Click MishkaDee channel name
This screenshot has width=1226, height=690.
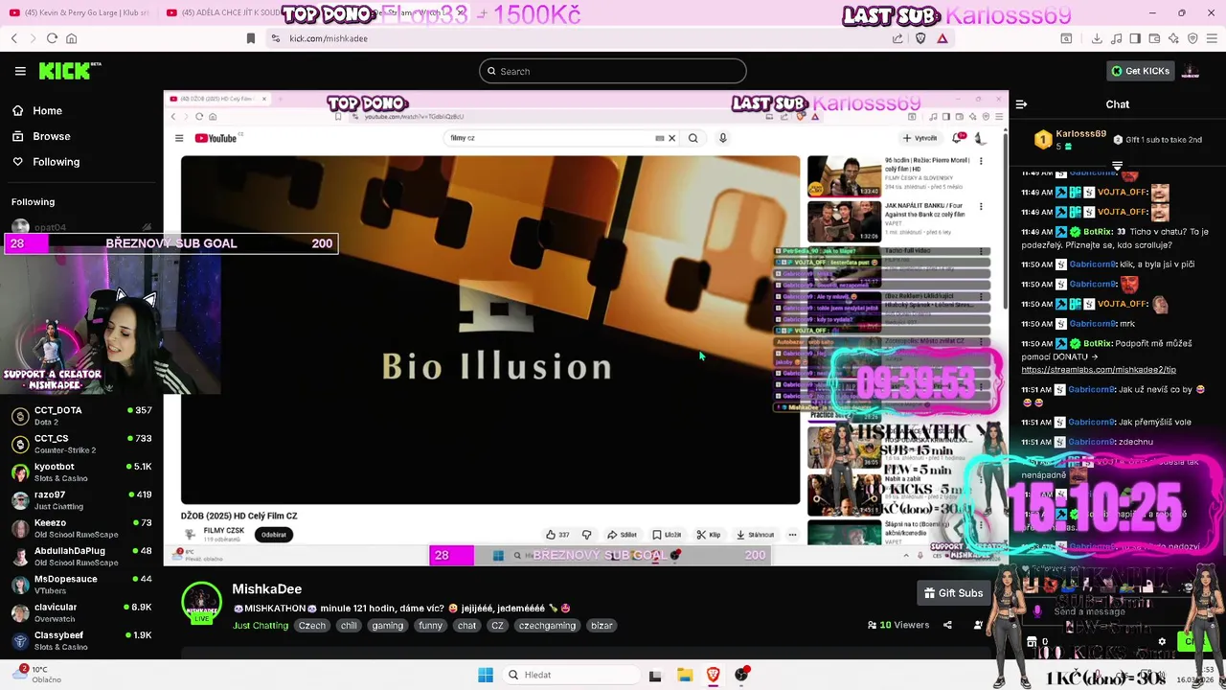pos(267,588)
